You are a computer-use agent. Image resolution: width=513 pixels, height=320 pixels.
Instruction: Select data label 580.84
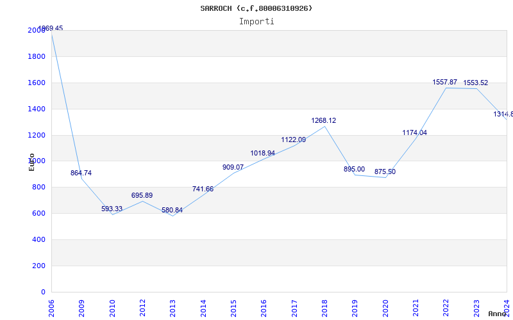point(172,211)
